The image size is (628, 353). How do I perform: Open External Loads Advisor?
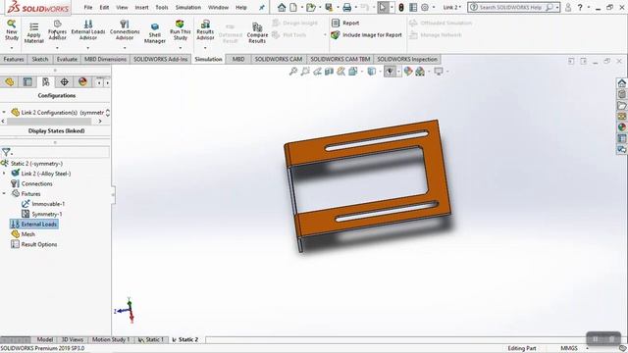tap(88, 30)
